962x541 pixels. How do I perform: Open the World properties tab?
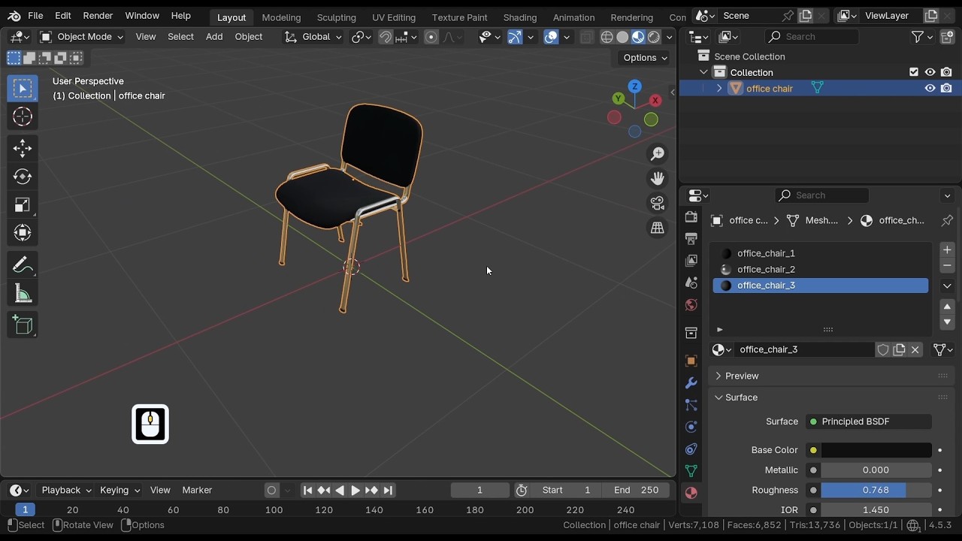click(x=691, y=305)
